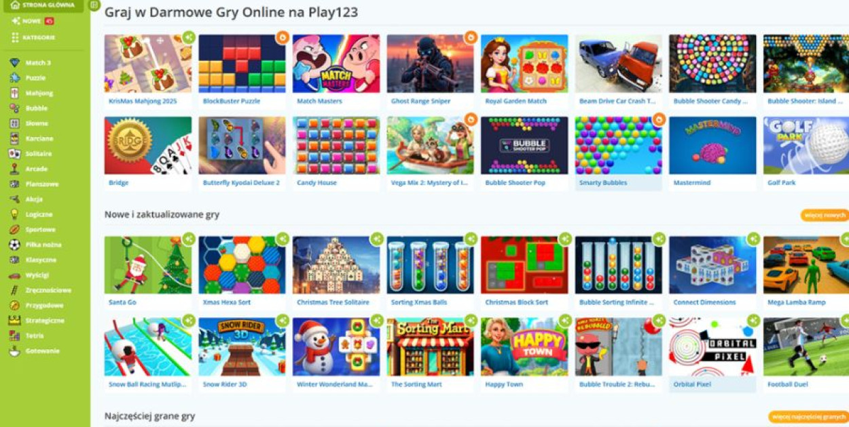The image size is (849, 427).
Task: Open the Kategorie menu item
Action: [x=33, y=37]
